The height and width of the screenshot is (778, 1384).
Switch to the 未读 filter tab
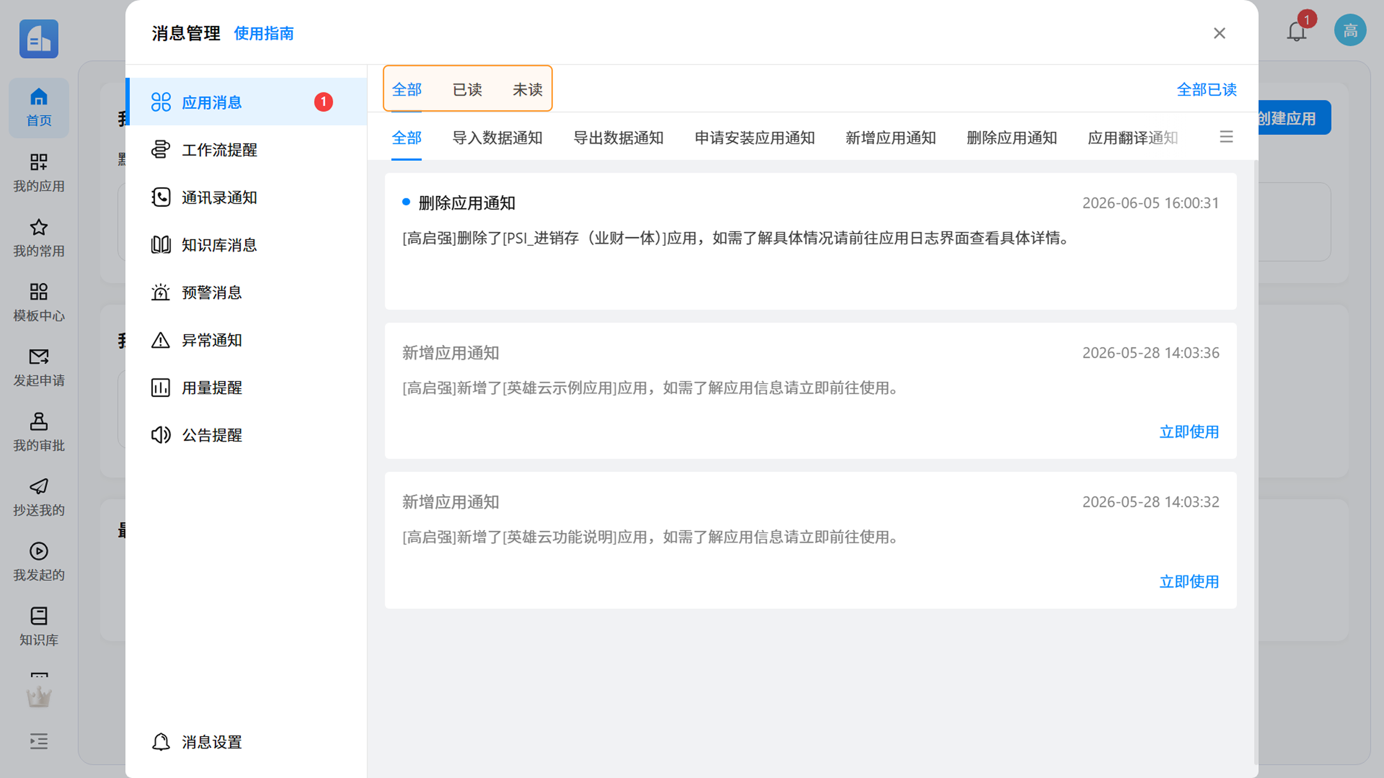click(528, 89)
